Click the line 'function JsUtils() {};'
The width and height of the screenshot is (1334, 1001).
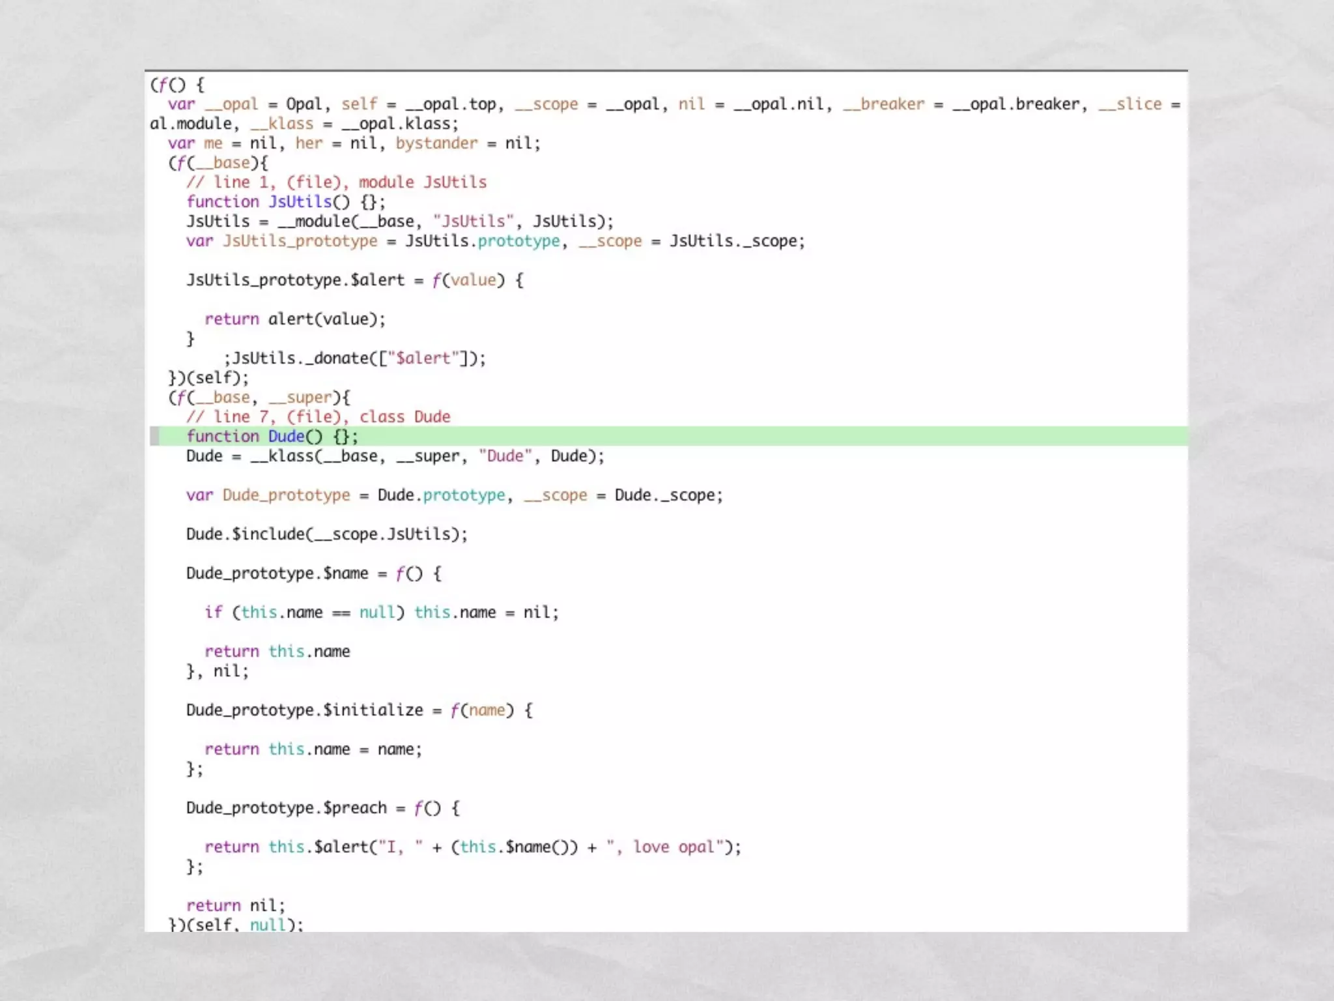(x=286, y=202)
